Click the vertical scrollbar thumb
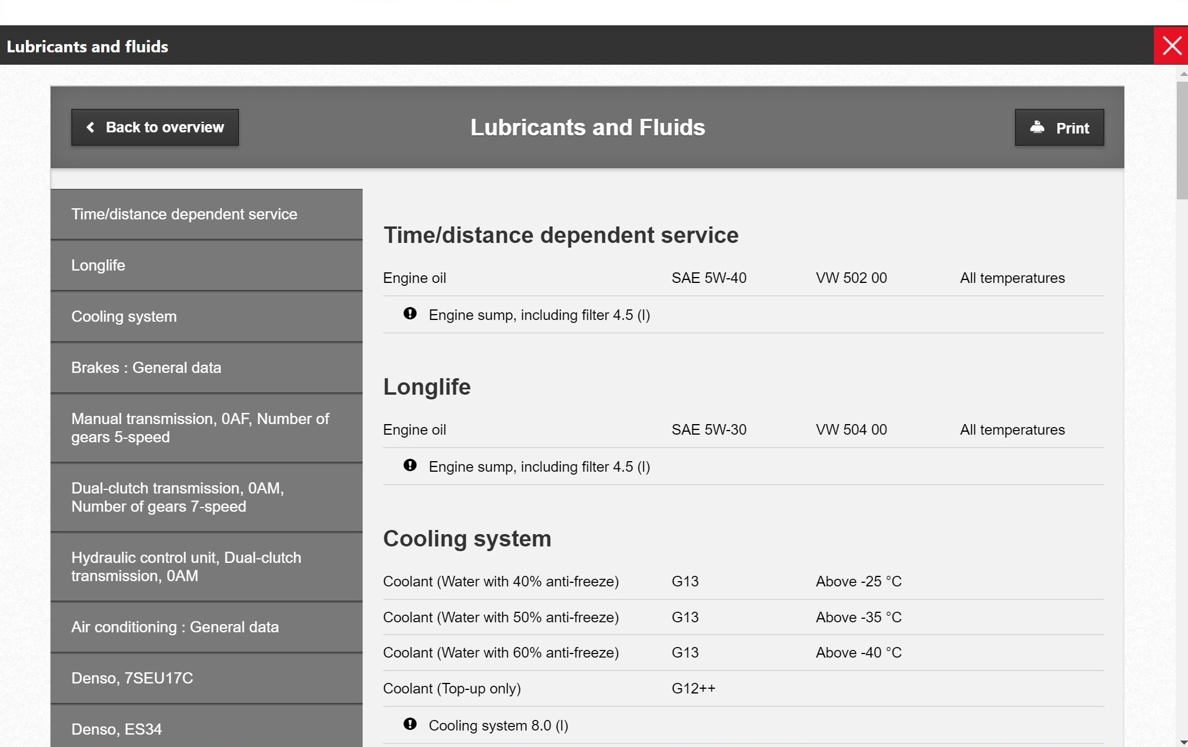Screen dimensions: 1188x747 (1182, 140)
